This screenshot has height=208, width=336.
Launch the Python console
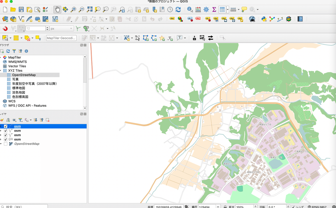click(x=263, y=19)
